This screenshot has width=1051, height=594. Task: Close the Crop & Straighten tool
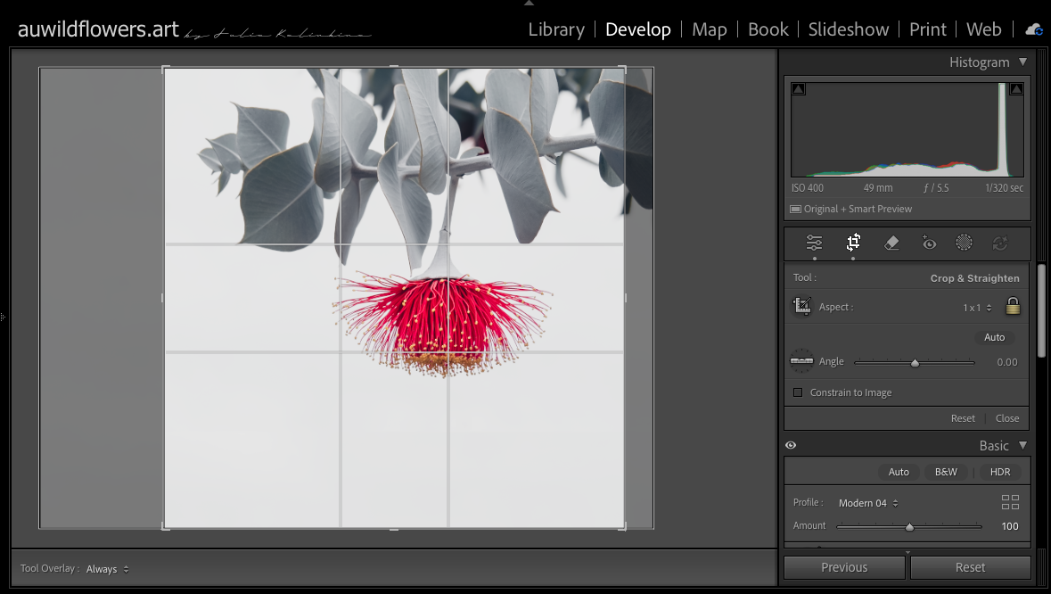[x=1006, y=418]
